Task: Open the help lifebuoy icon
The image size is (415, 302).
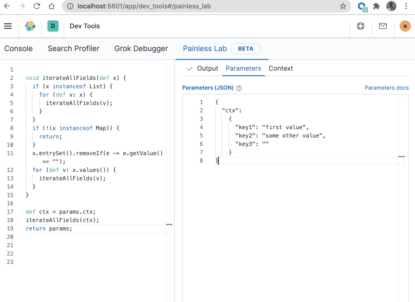Action: point(360,26)
